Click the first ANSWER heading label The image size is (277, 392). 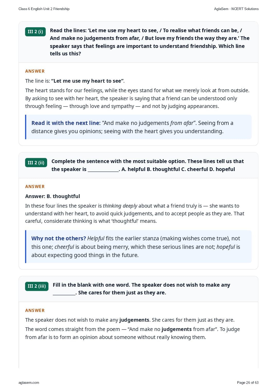click(35, 71)
